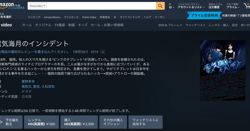Screen dimensions: 250x131
Task: Select the オリジナル tab
Action: 43,25
